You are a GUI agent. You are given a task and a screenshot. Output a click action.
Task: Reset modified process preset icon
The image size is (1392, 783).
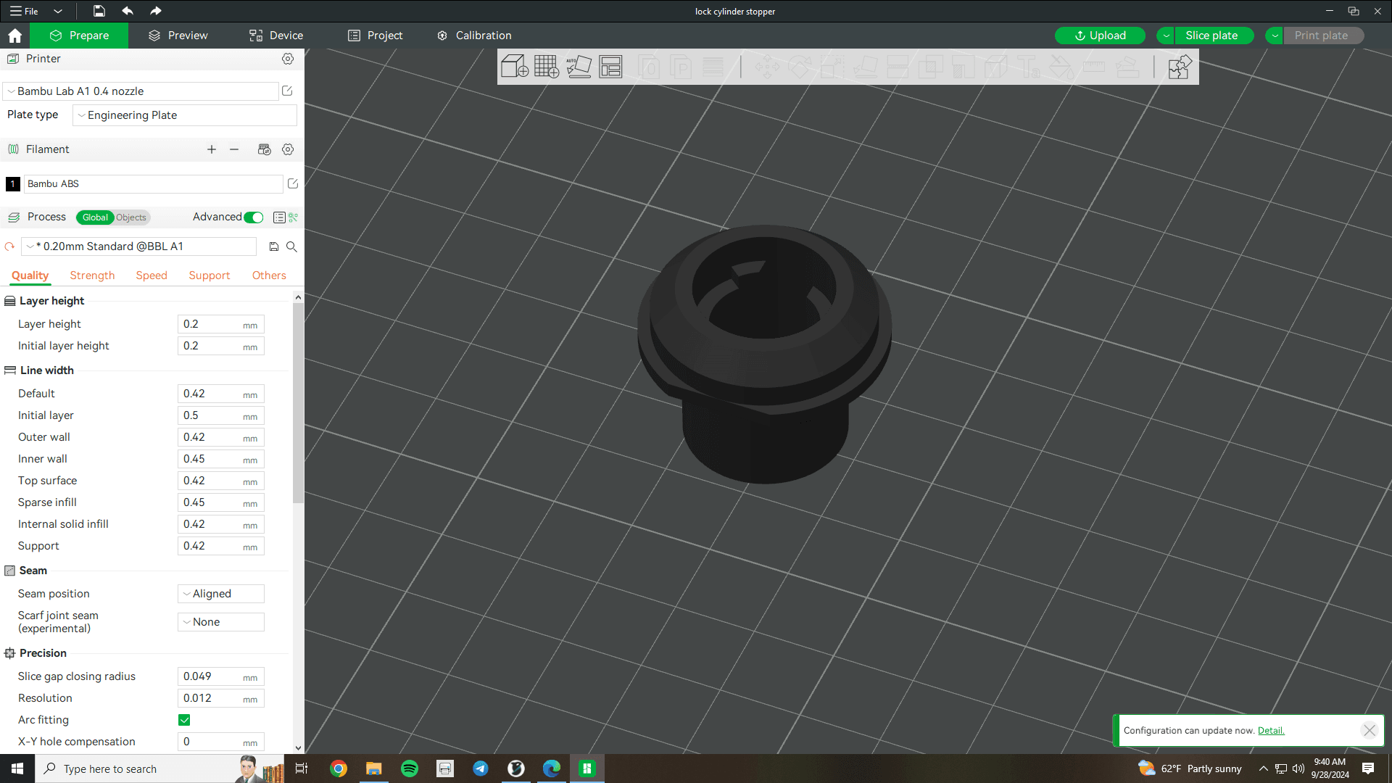pos(9,246)
